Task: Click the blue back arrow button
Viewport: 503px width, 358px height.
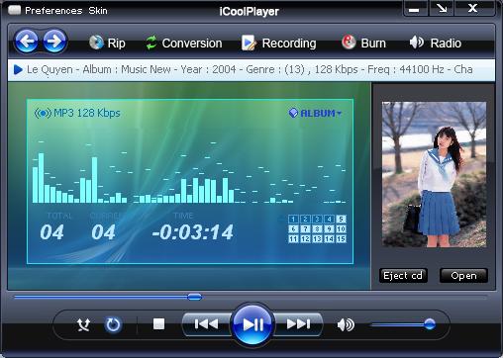Action: click(x=26, y=42)
